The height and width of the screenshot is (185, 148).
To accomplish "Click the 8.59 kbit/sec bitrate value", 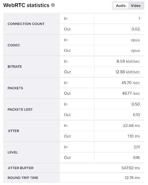I will click(x=128, y=61).
